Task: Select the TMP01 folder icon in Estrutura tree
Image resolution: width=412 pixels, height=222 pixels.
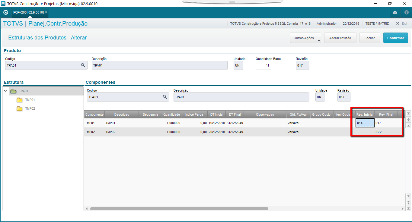Action: click(19, 100)
